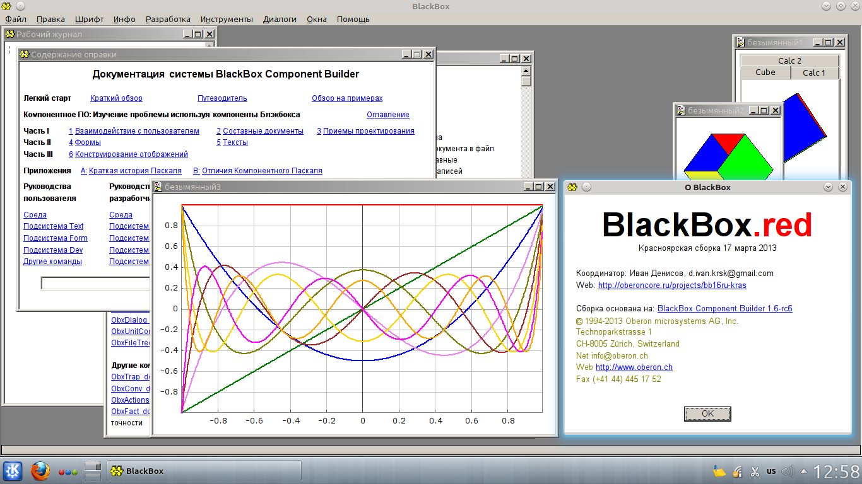The height and width of the screenshot is (484, 862).
Task: Click the three-colored-dots activities icon
Action: (68, 471)
